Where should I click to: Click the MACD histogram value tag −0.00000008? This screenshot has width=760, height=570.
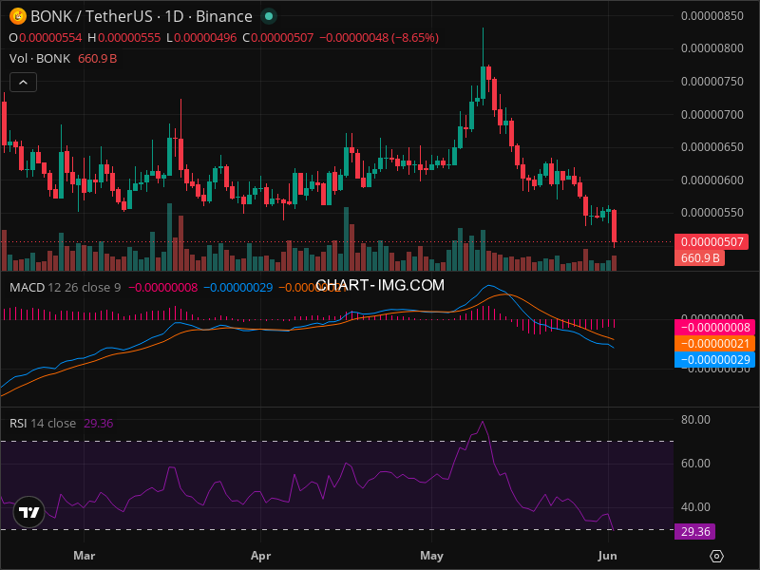point(714,328)
